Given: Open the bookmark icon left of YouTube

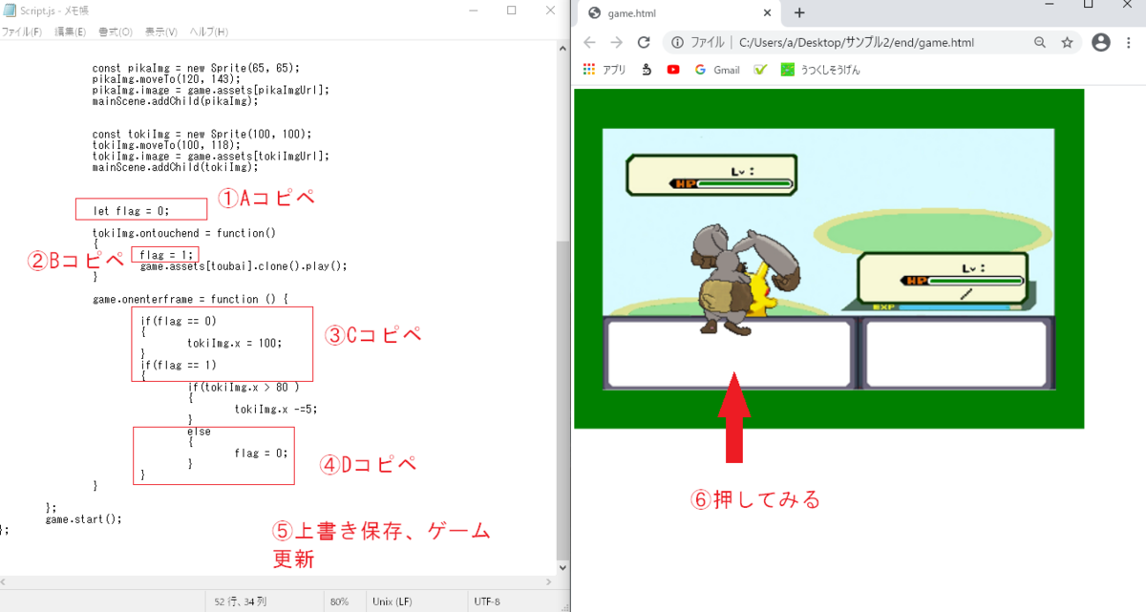Looking at the screenshot, I should 647,70.
